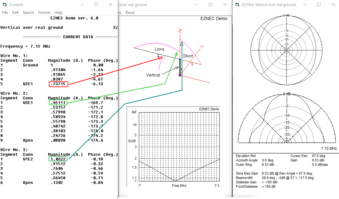This screenshot has height=199, width=339.
Task: Open the Format menu
Action: 44,13
